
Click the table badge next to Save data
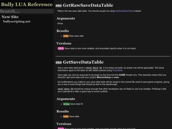tap(66, 117)
